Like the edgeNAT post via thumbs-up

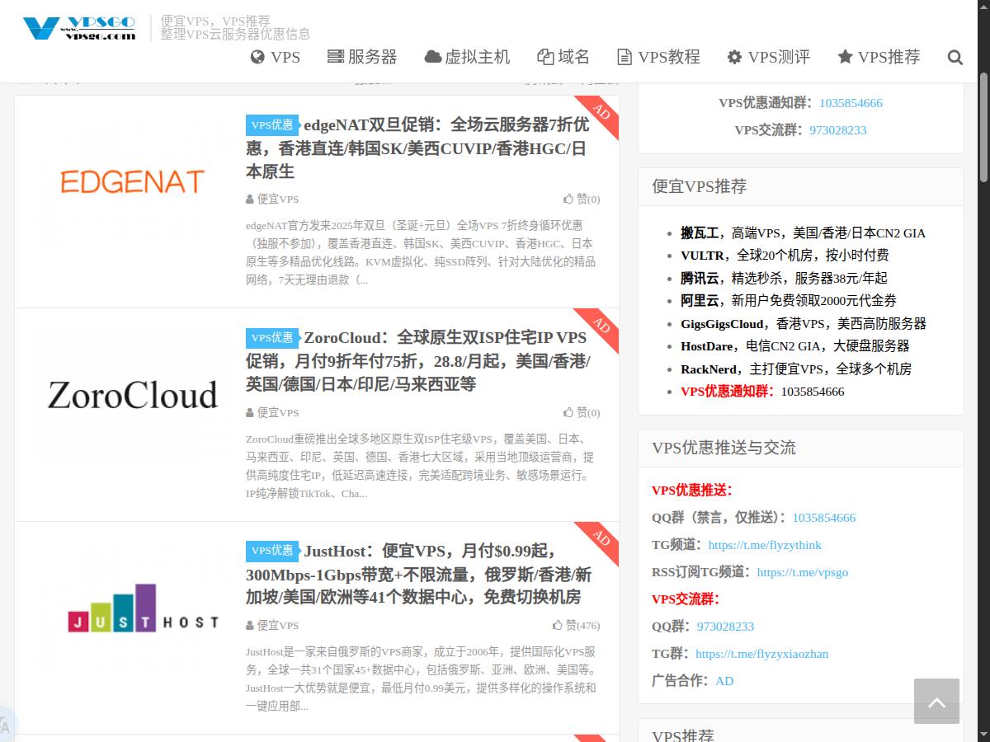[x=568, y=199]
